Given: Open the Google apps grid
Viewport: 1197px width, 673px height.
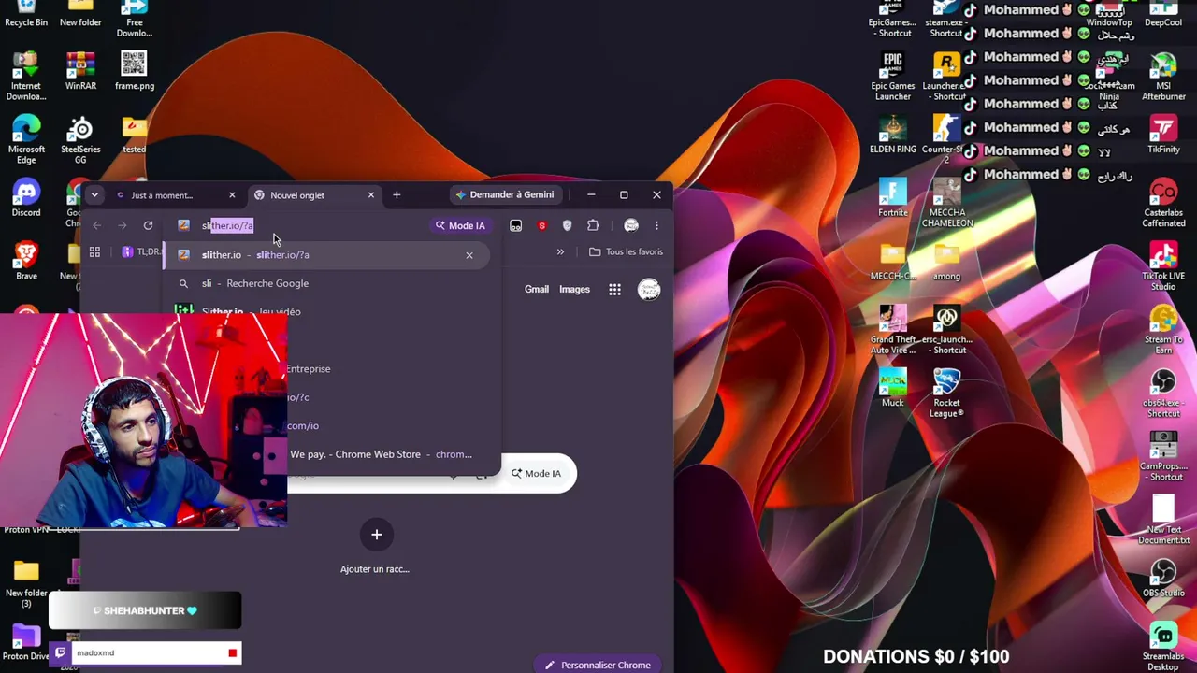Looking at the screenshot, I should [x=614, y=290].
